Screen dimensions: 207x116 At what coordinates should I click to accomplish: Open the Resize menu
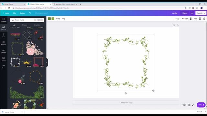click(x=22, y=13)
